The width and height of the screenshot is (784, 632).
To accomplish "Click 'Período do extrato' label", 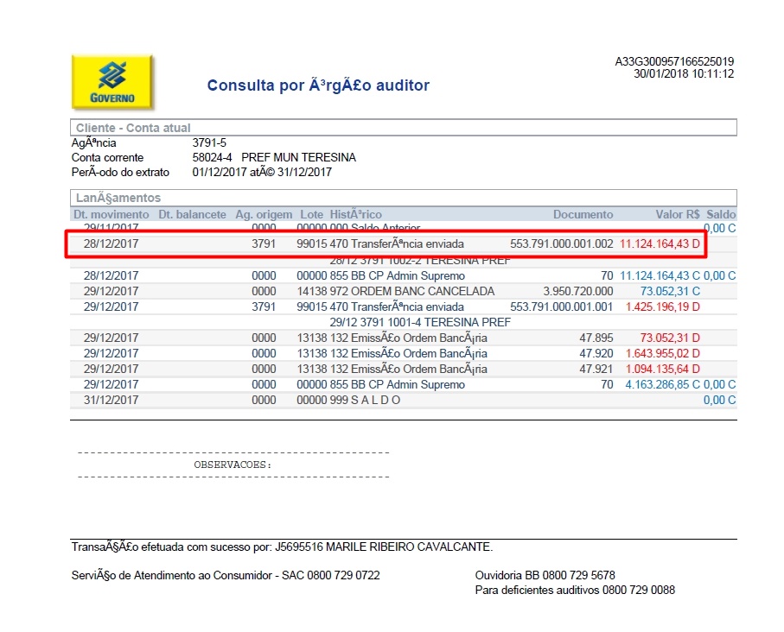I will click(120, 172).
